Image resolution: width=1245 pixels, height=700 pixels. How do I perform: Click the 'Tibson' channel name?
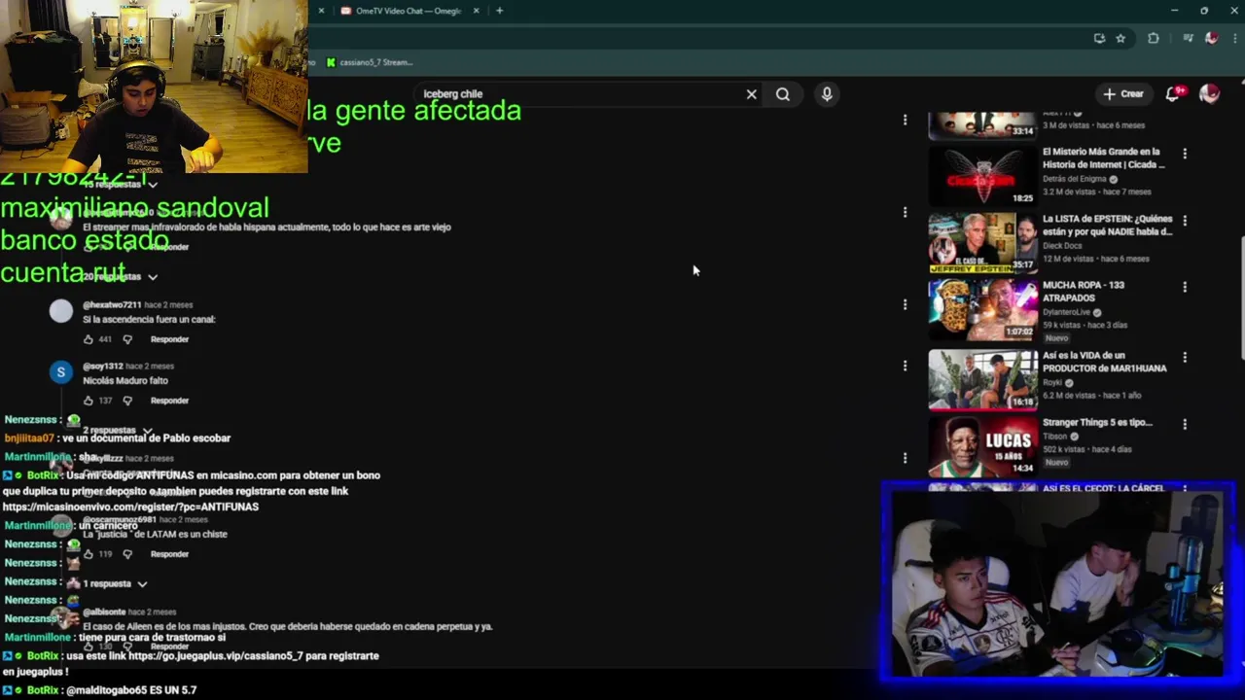pos(1055,437)
